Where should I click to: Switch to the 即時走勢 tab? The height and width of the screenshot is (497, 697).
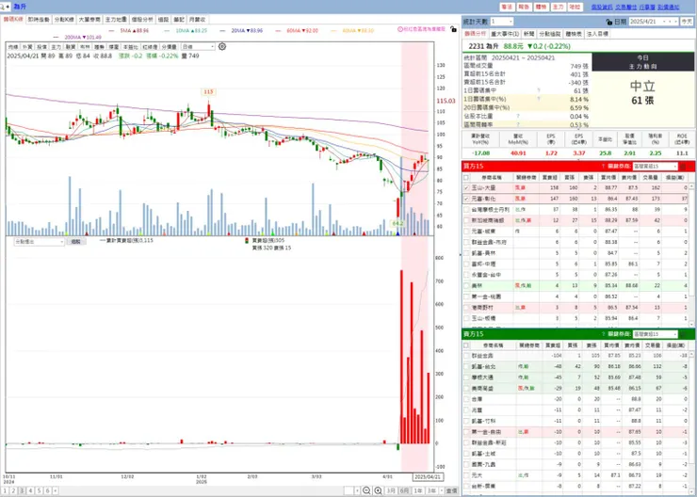(x=39, y=20)
